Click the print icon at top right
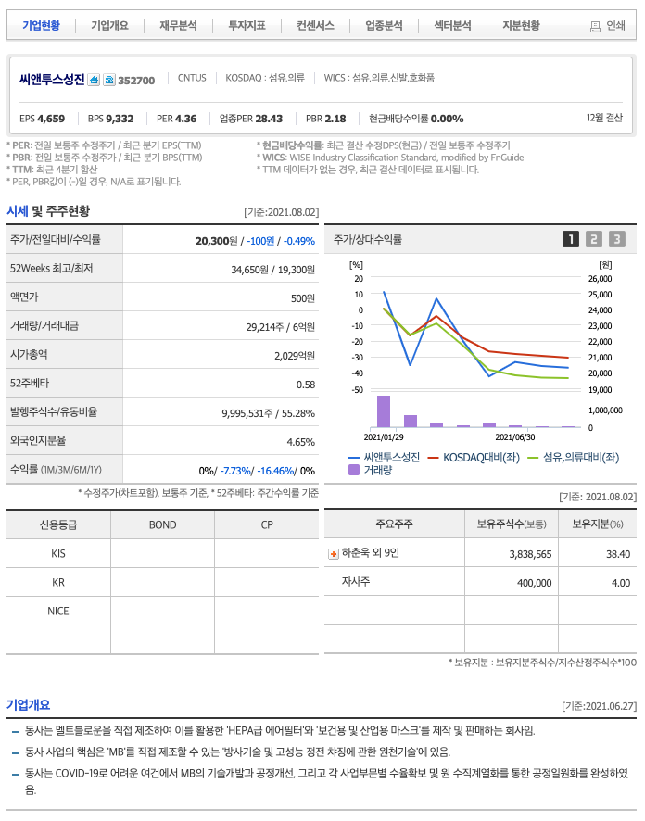Screen dimensions: 645x821 595,26
